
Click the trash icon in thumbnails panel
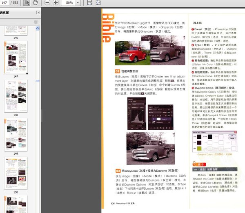point(36,22)
